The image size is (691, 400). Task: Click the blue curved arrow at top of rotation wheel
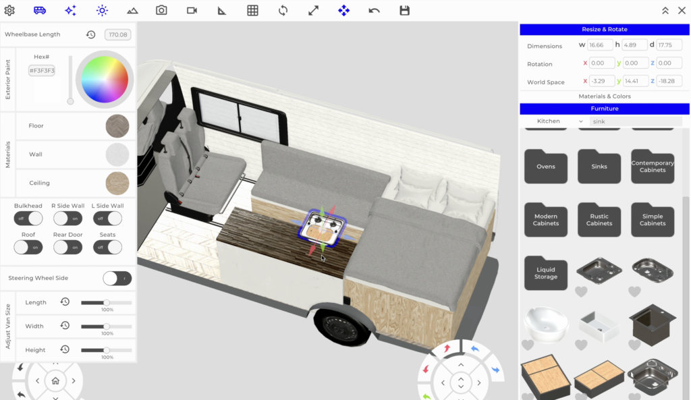coord(474,349)
